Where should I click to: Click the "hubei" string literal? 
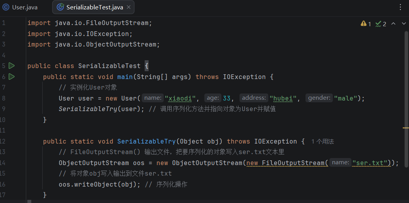[283, 98]
